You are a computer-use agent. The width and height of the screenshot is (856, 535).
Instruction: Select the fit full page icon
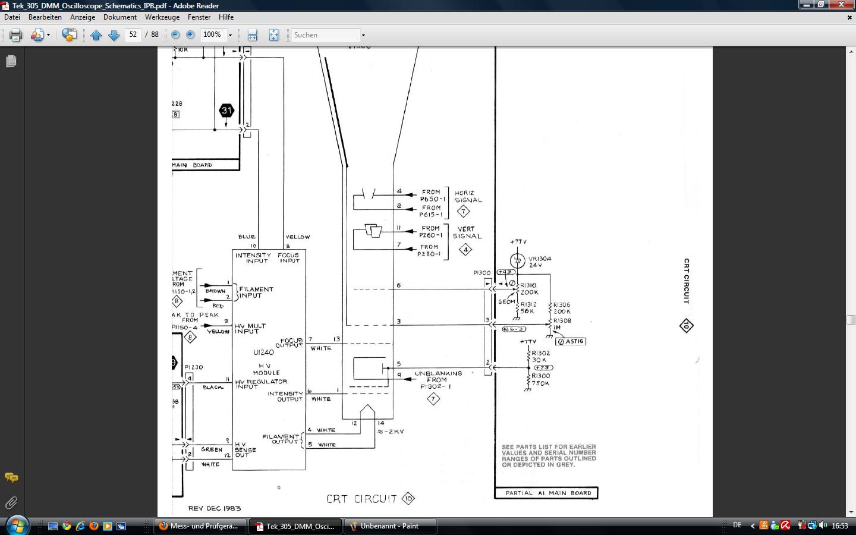tap(273, 35)
